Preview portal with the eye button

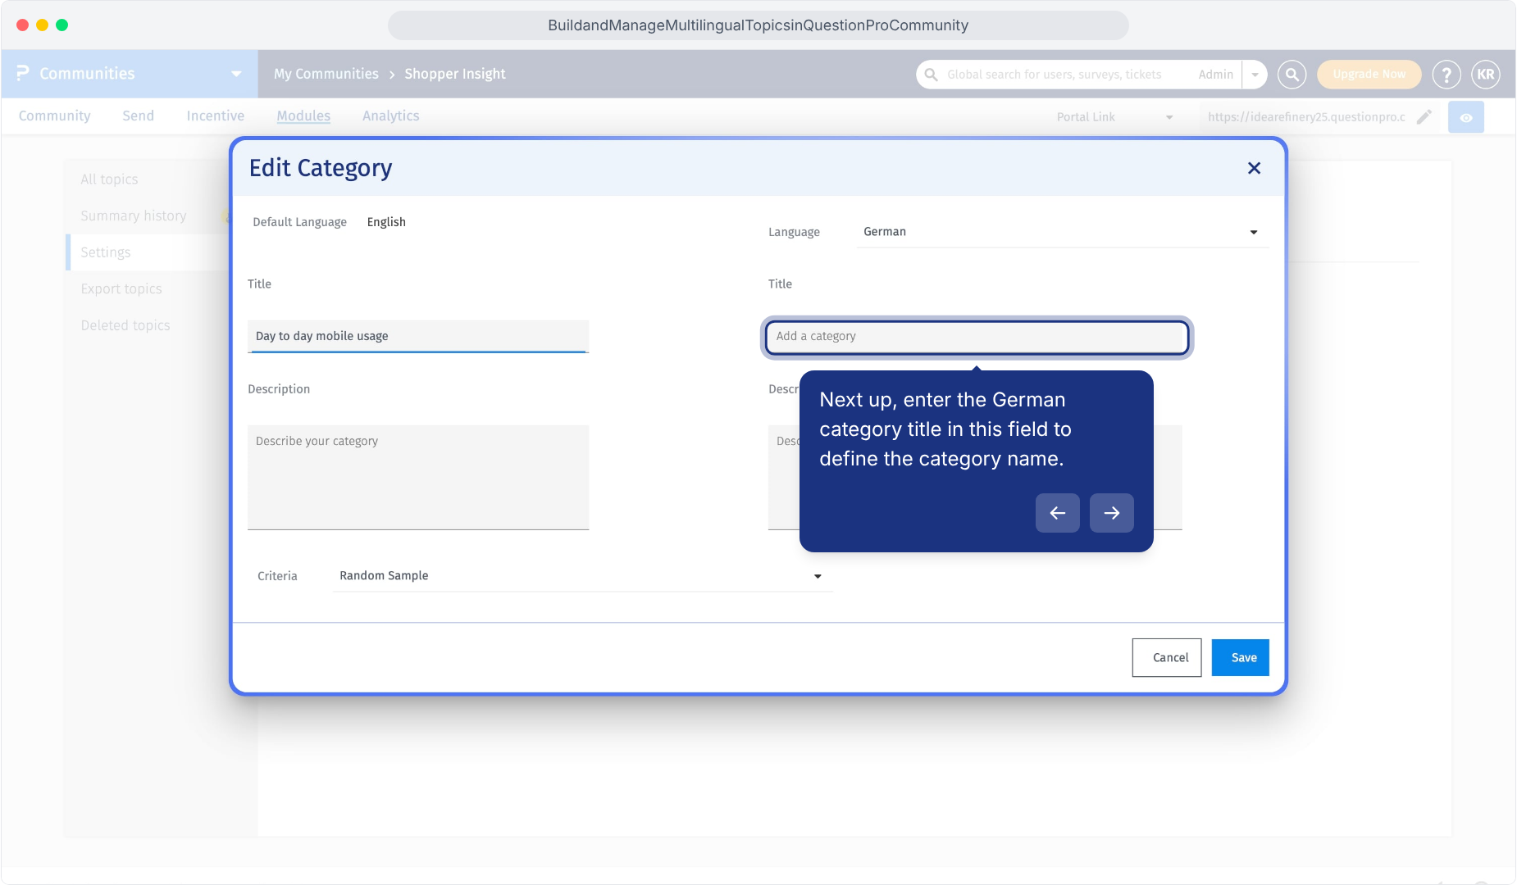click(1466, 117)
